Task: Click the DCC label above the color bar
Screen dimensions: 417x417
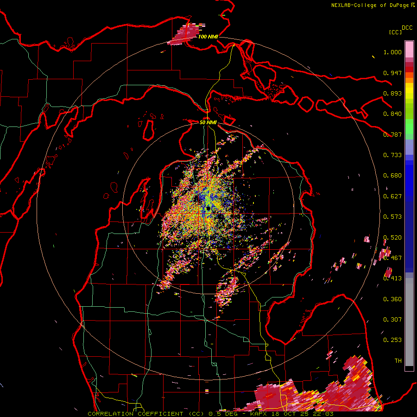Action: point(407,28)
